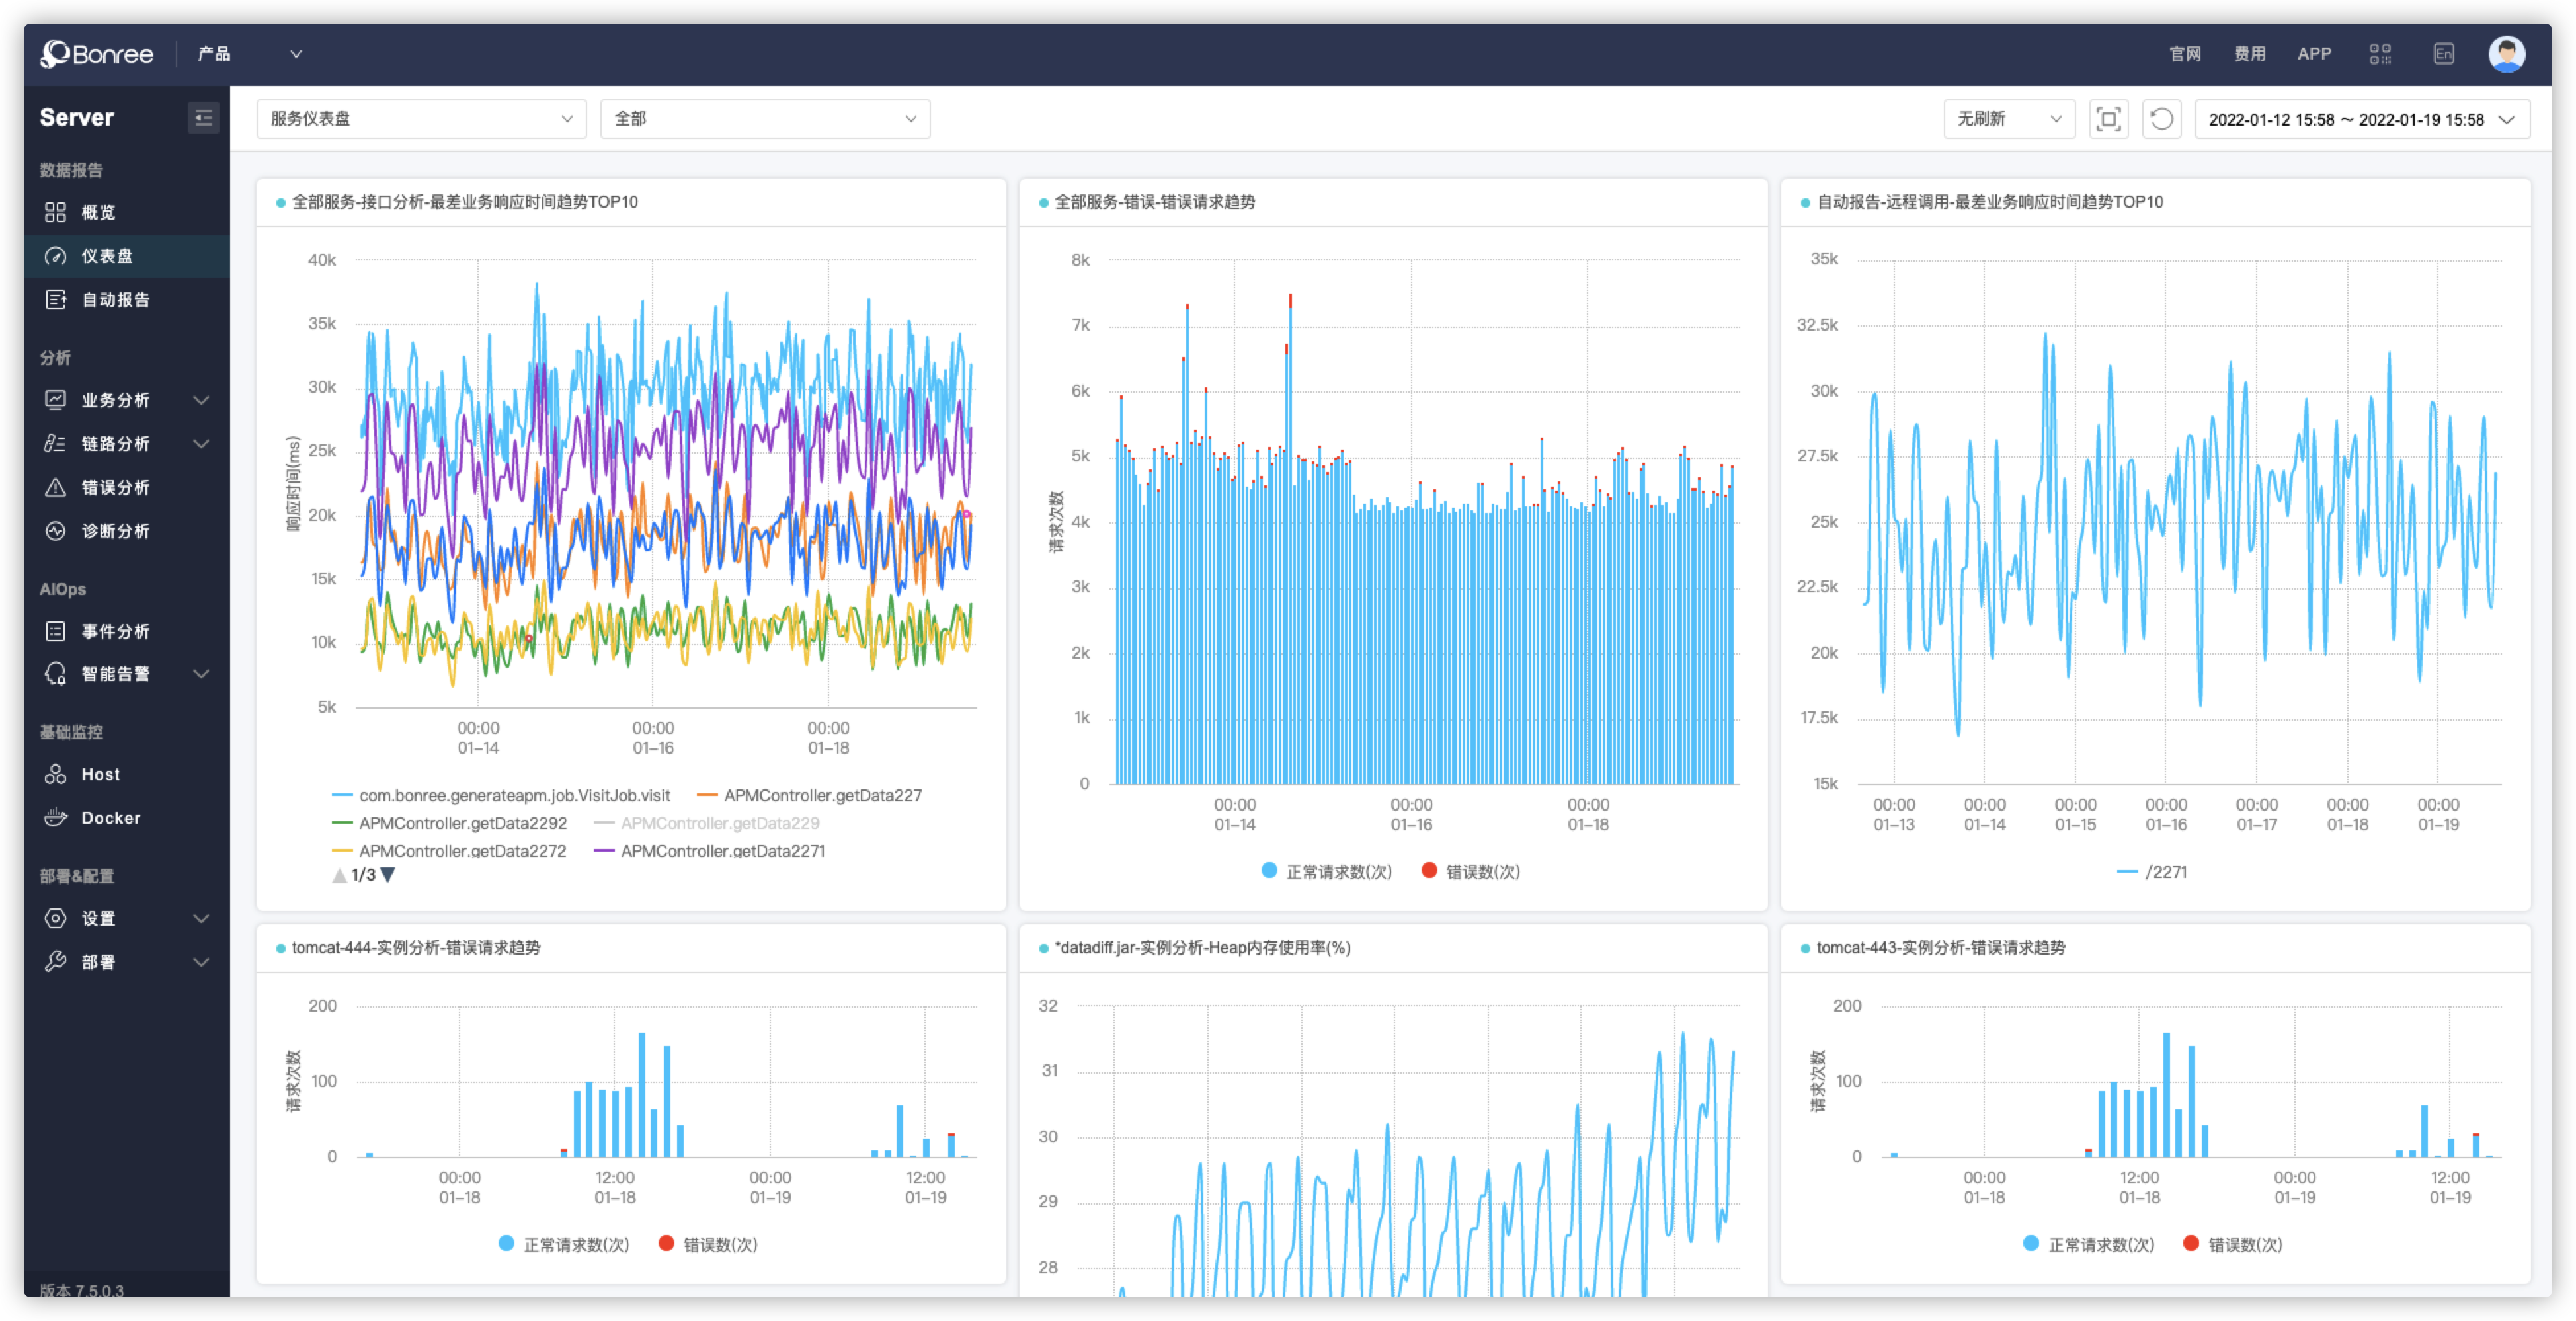Screen dimensions: 2576x1321
Task: Open the QR code icon in header
Action: point(2380,54)
